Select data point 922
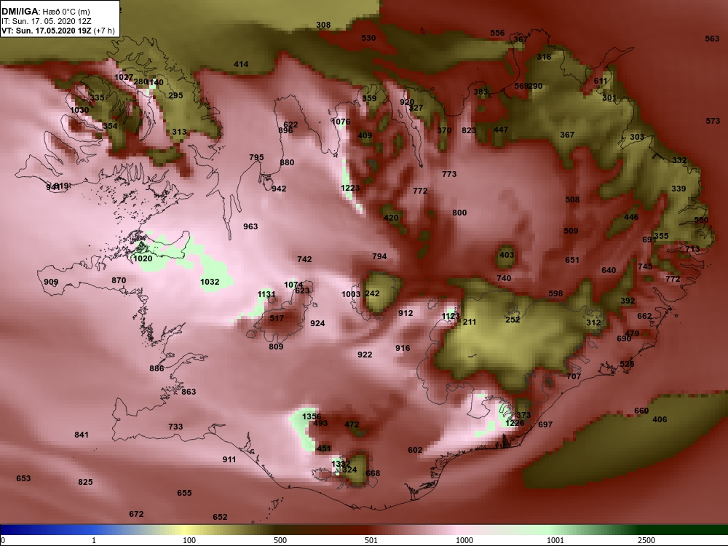Image resolution: width=728 pixels, height=546 pixels. tap(365, 355)
